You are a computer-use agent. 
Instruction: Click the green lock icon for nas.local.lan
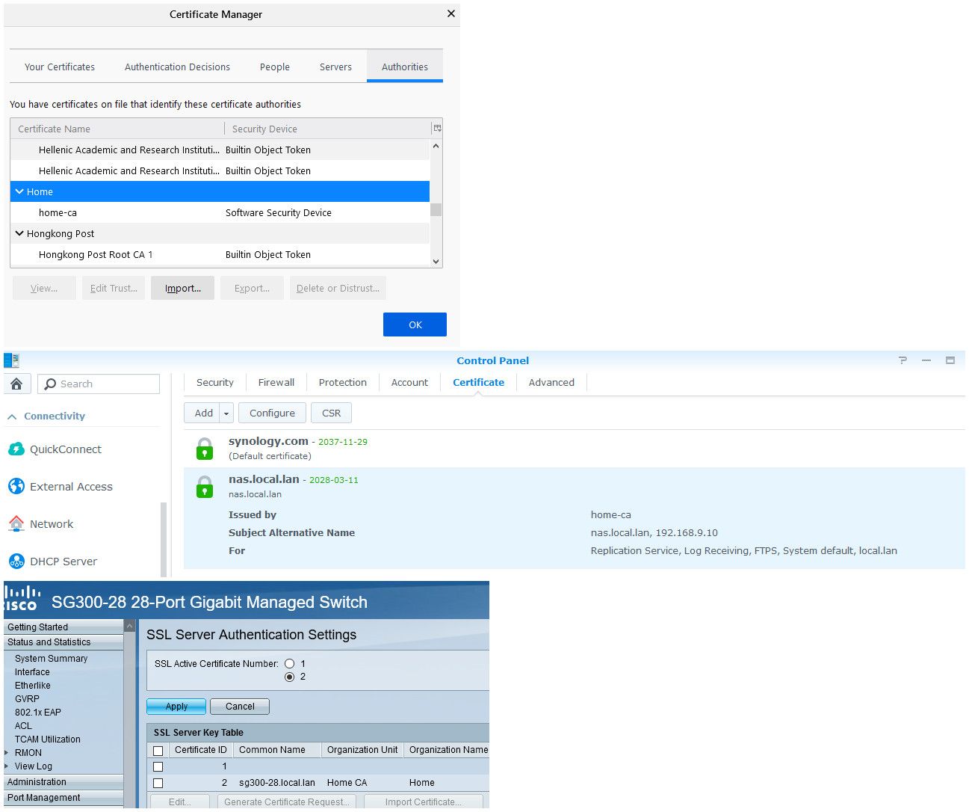click(205, 487)
